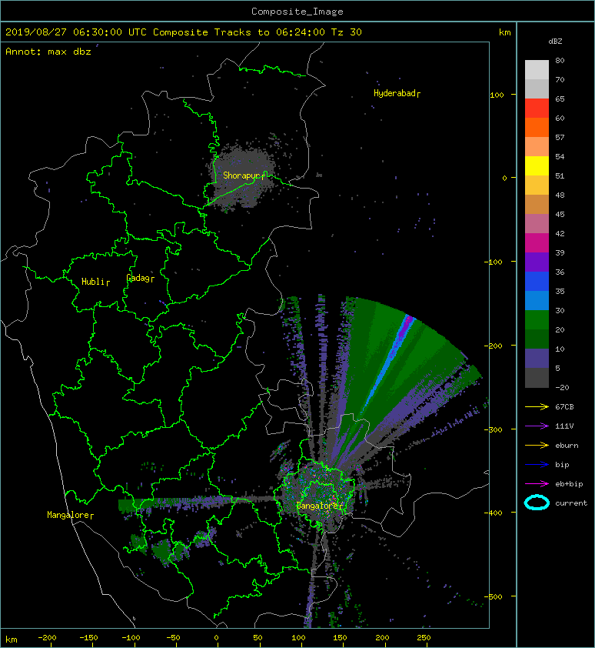
Task: Click the purple 111V arrow in legend
Action: pyautogui.click(x=537, y=426)
